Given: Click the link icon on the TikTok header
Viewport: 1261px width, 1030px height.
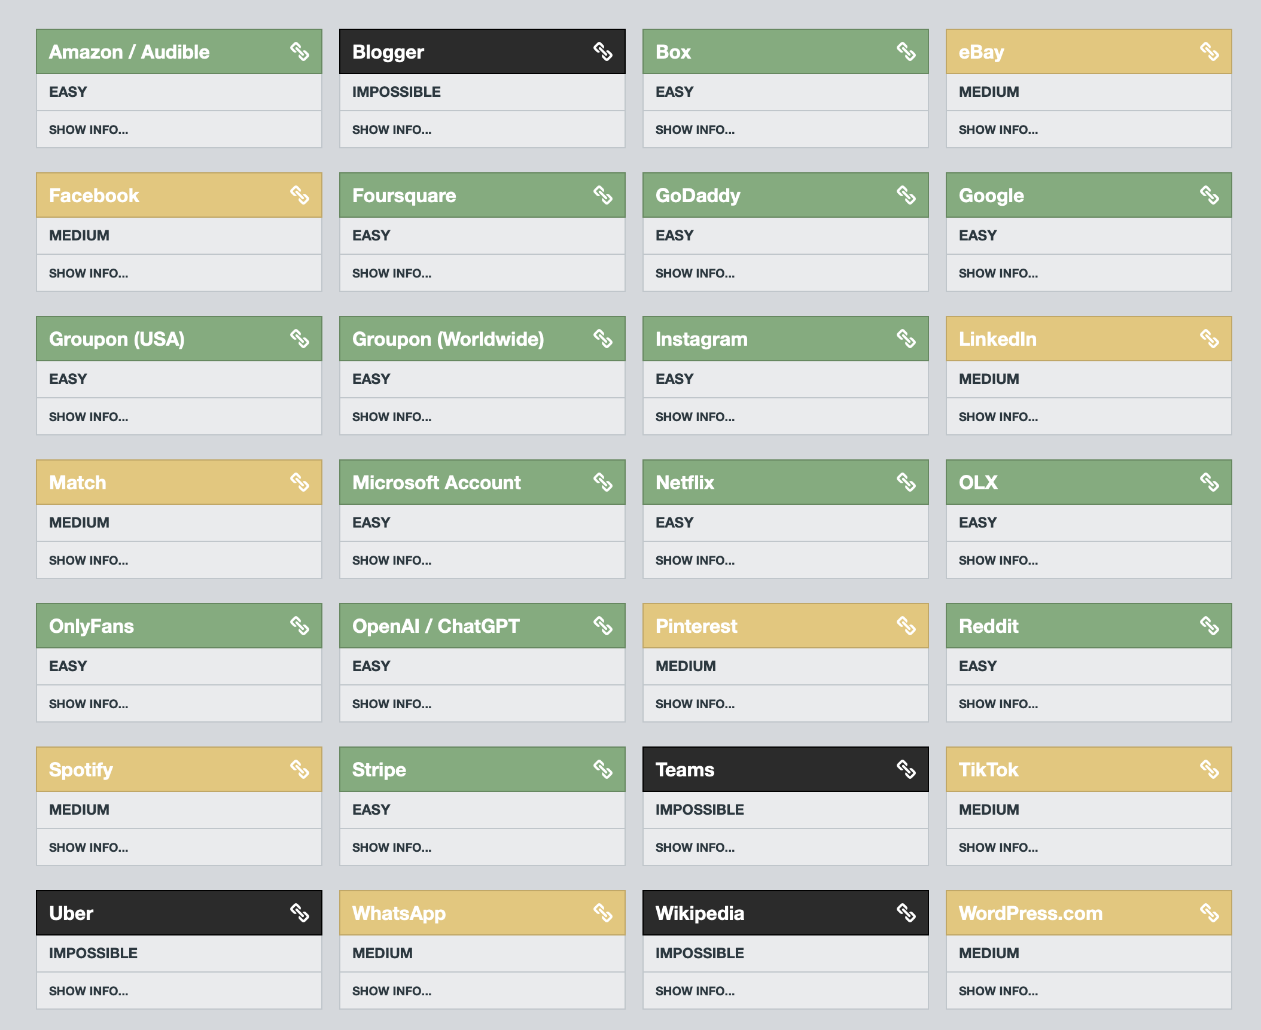Looking at the screenshot, I should coord(1210,769).
